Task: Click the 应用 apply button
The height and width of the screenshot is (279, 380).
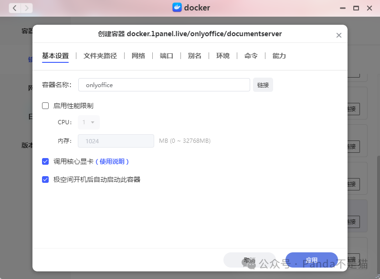Action: (312, 260)
